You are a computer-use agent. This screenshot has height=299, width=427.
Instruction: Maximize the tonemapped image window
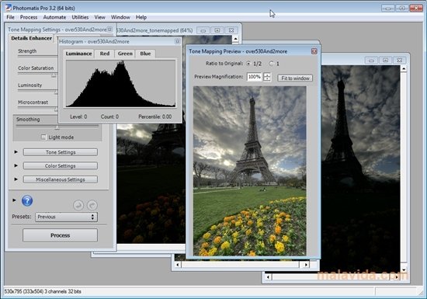[x=217, y=30]
